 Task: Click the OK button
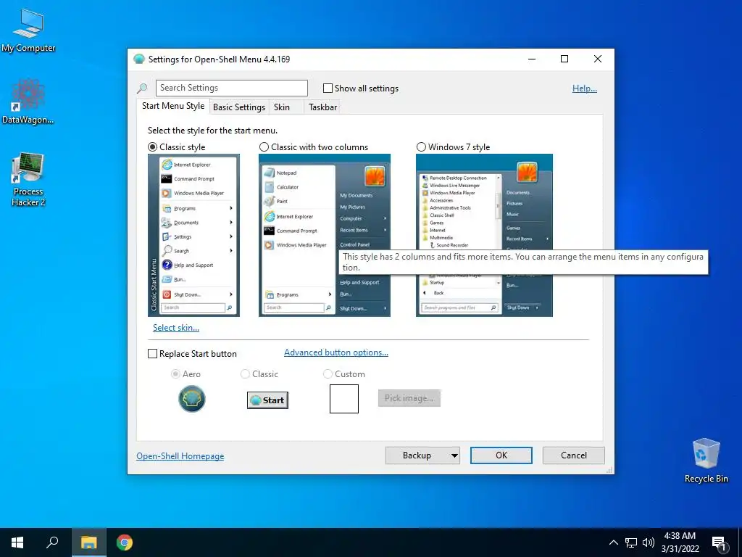[x=501, y=455]
